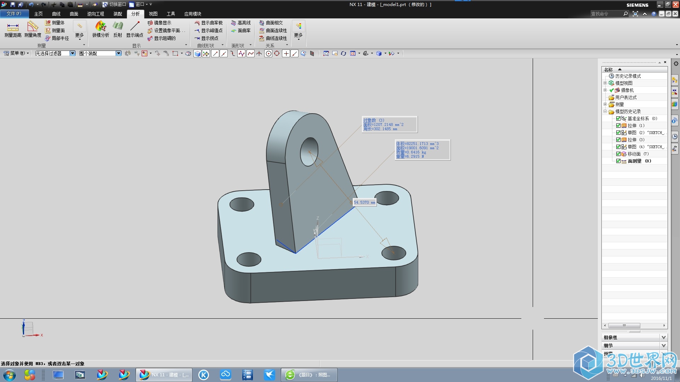Uncheck the 拉伸 (3) feature checkbox
This screenshot has height=382, width=680.
618,140
